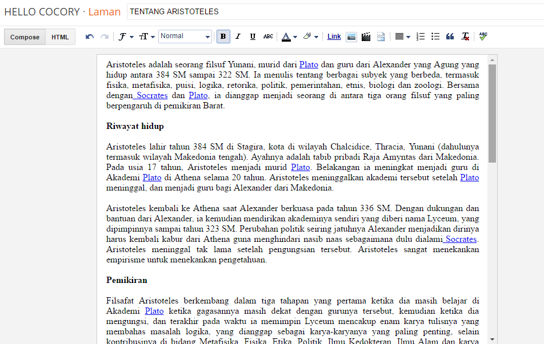Click the scrollbar down arrow
This screenshot has height=344, width=544.
pyautogui.click(x=492, y=339)
